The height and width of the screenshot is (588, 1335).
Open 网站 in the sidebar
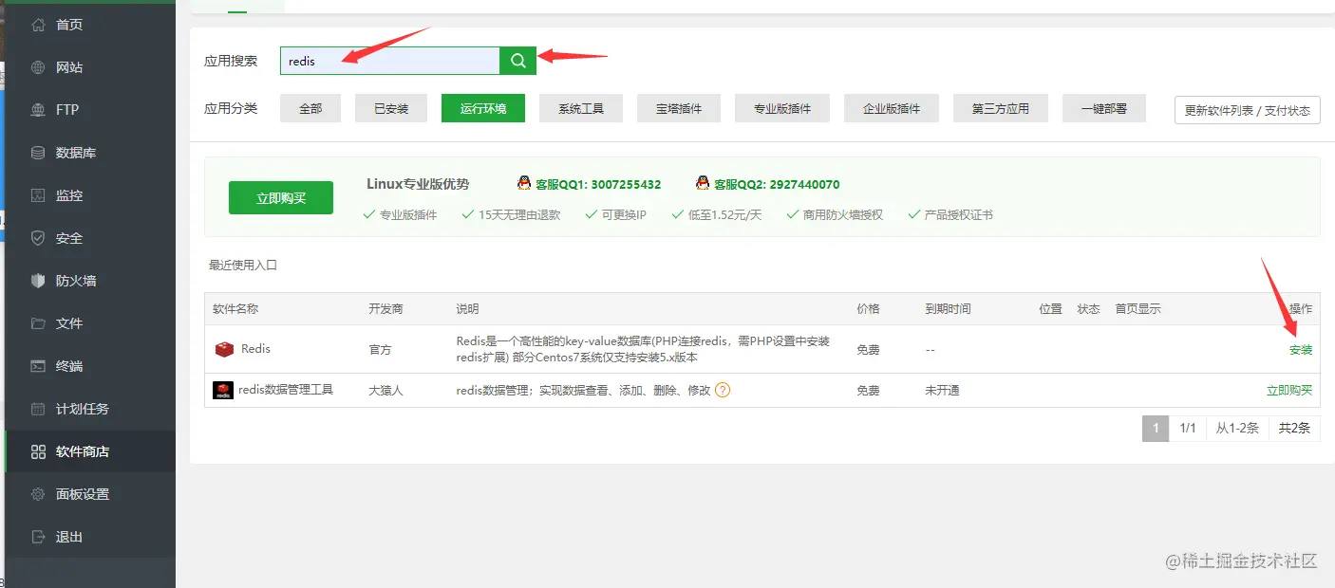pyautogui.click(x=69, y=67)
